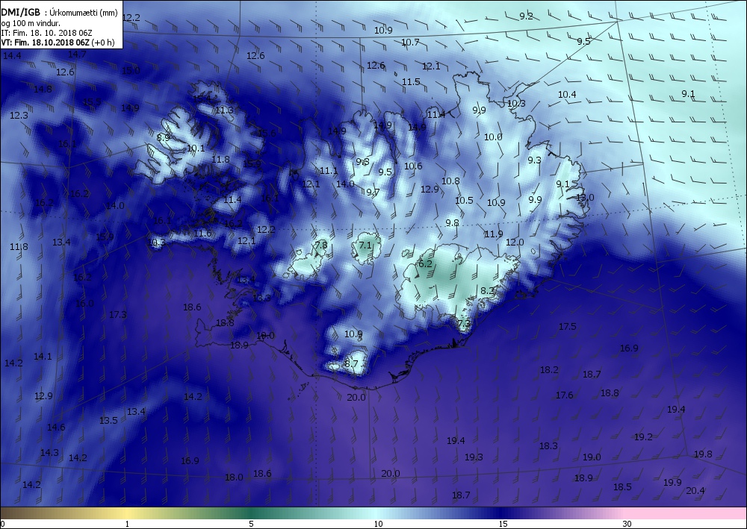Click the map value 10.1
The image size is (747, 529).
[196, 148]
